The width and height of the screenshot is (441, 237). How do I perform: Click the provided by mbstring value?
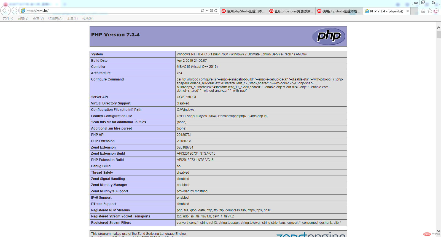coord(192,191)
